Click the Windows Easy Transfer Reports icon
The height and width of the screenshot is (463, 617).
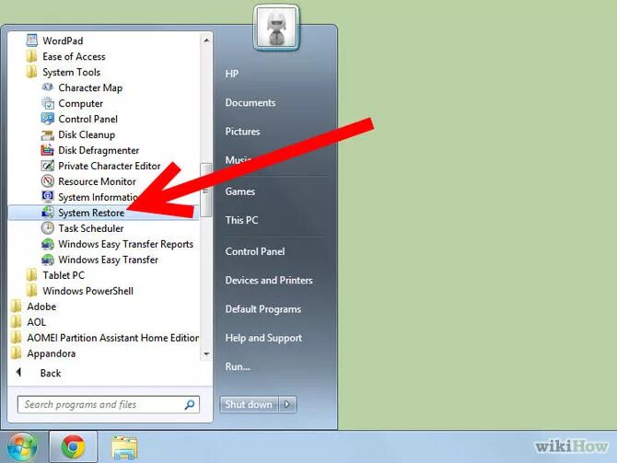(48, 244)
